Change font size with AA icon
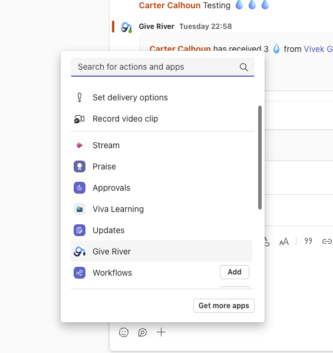Viewport: 333px width, 353px height. (x=284, y=241)
